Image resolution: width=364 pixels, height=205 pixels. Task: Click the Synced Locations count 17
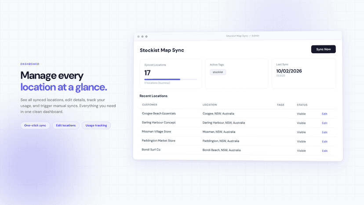147,73
